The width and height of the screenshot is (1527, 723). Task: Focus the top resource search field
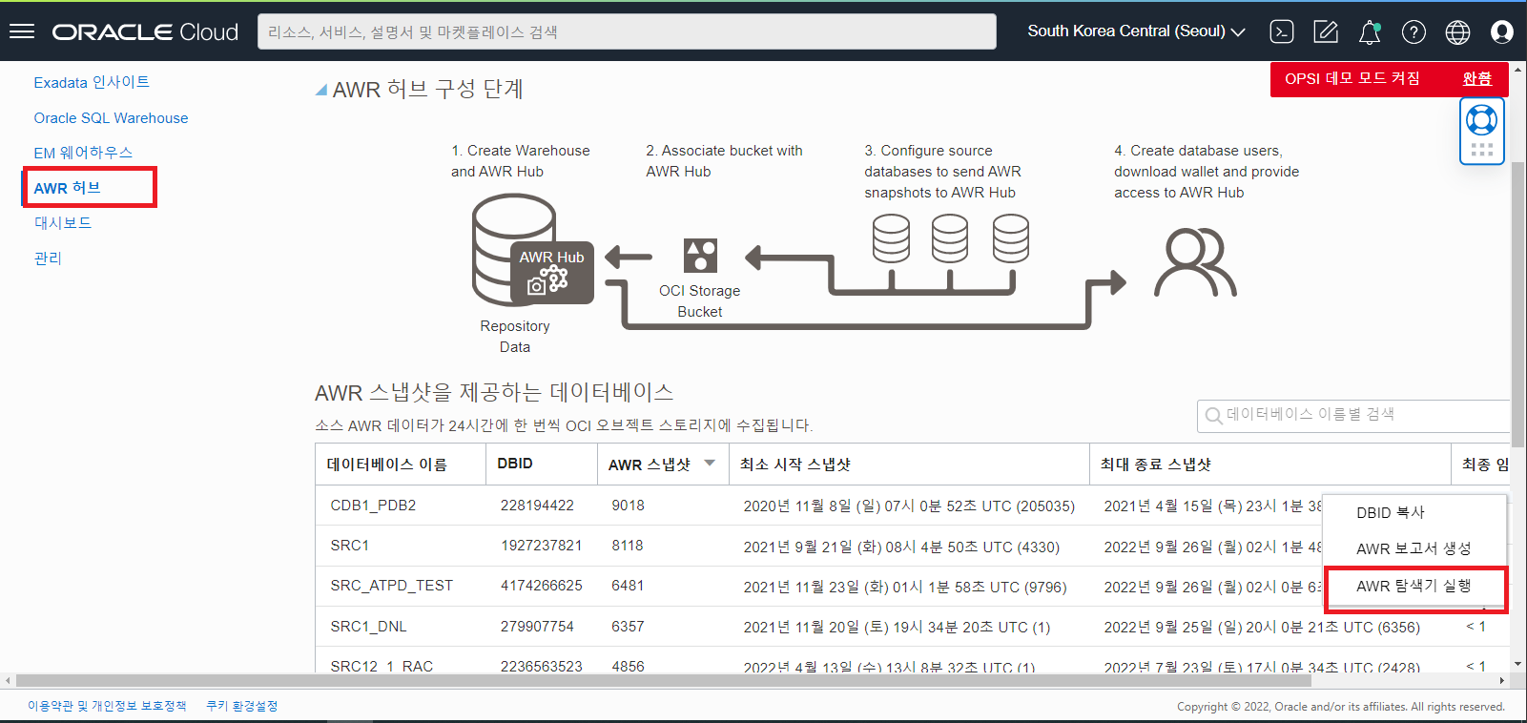click(627, 31)
